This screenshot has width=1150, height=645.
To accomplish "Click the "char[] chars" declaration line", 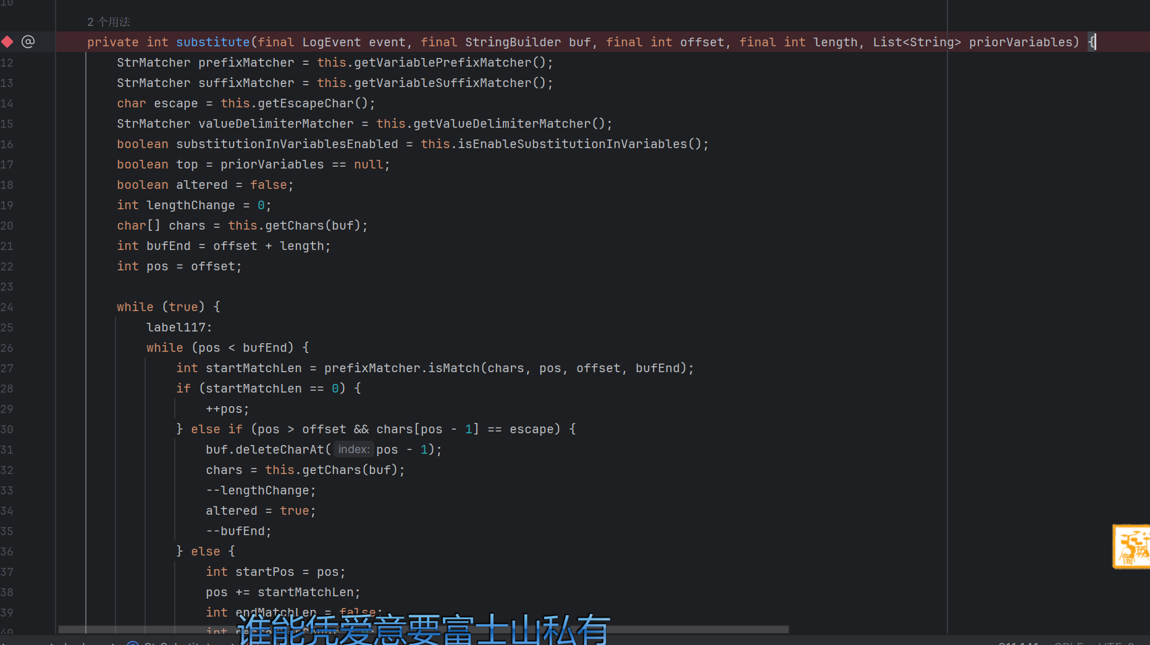I will pyautogui.click(x=242, y=225).
